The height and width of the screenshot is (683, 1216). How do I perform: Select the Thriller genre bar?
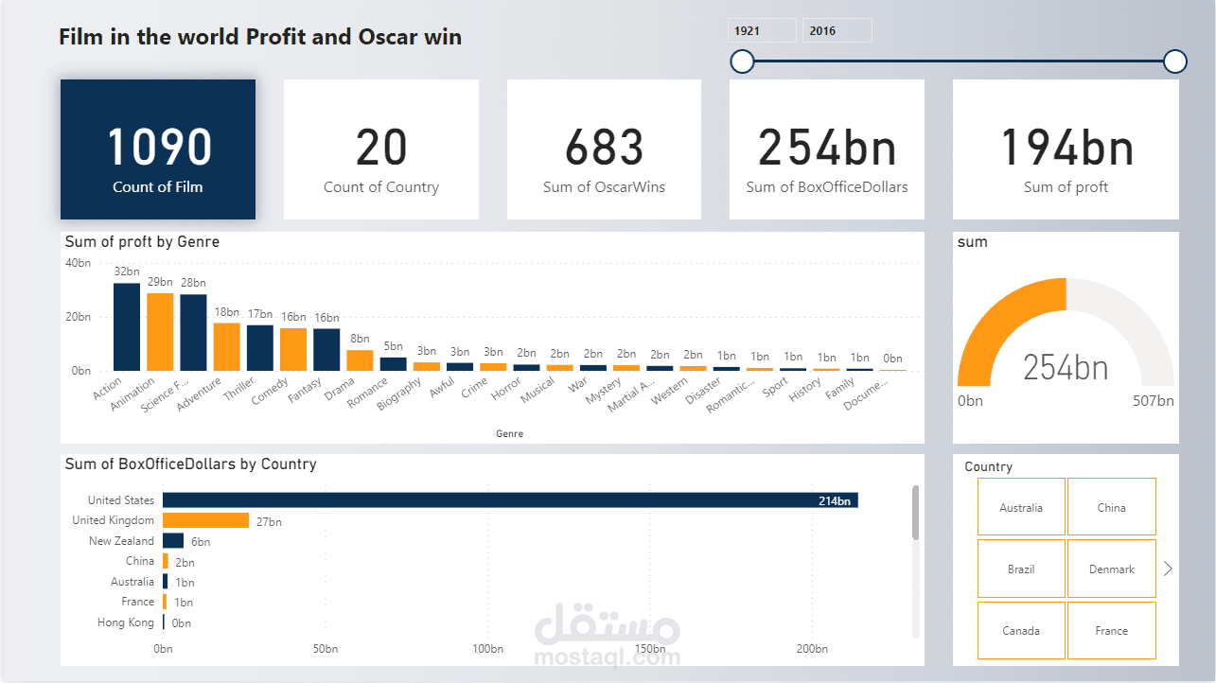tap(260, 348)
